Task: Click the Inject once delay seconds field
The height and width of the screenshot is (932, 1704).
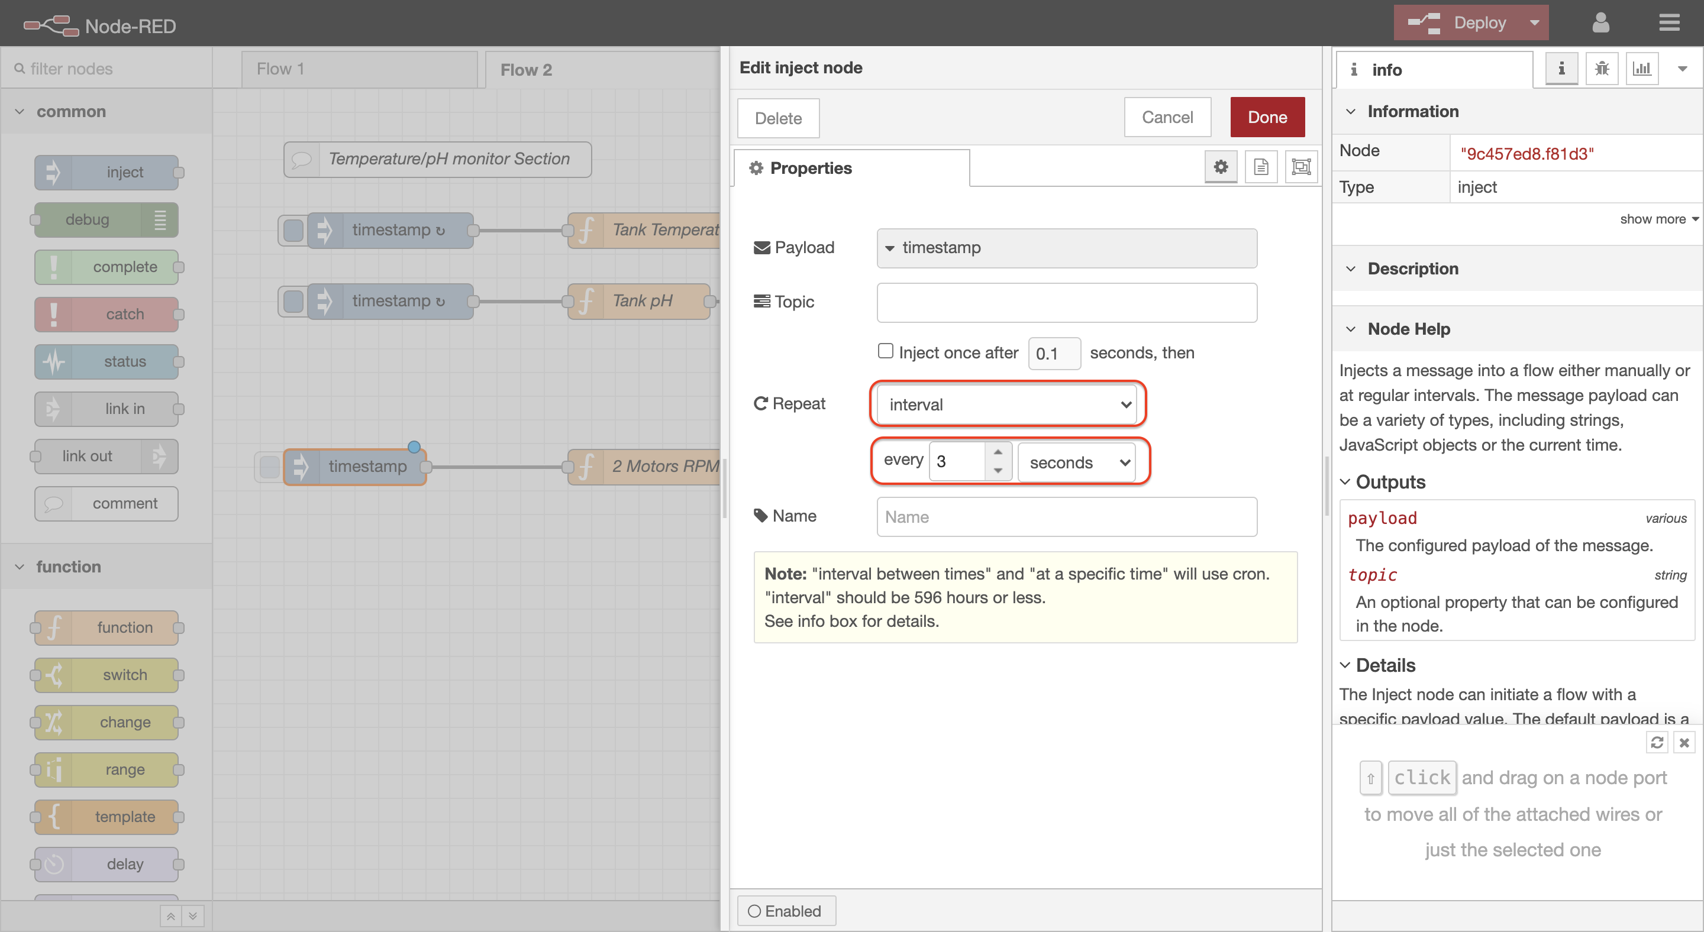Action: [x=1054, y=354]
